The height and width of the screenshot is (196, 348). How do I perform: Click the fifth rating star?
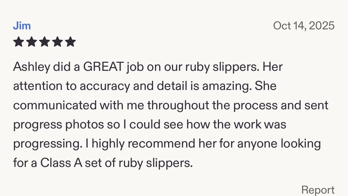coord(70,42)
